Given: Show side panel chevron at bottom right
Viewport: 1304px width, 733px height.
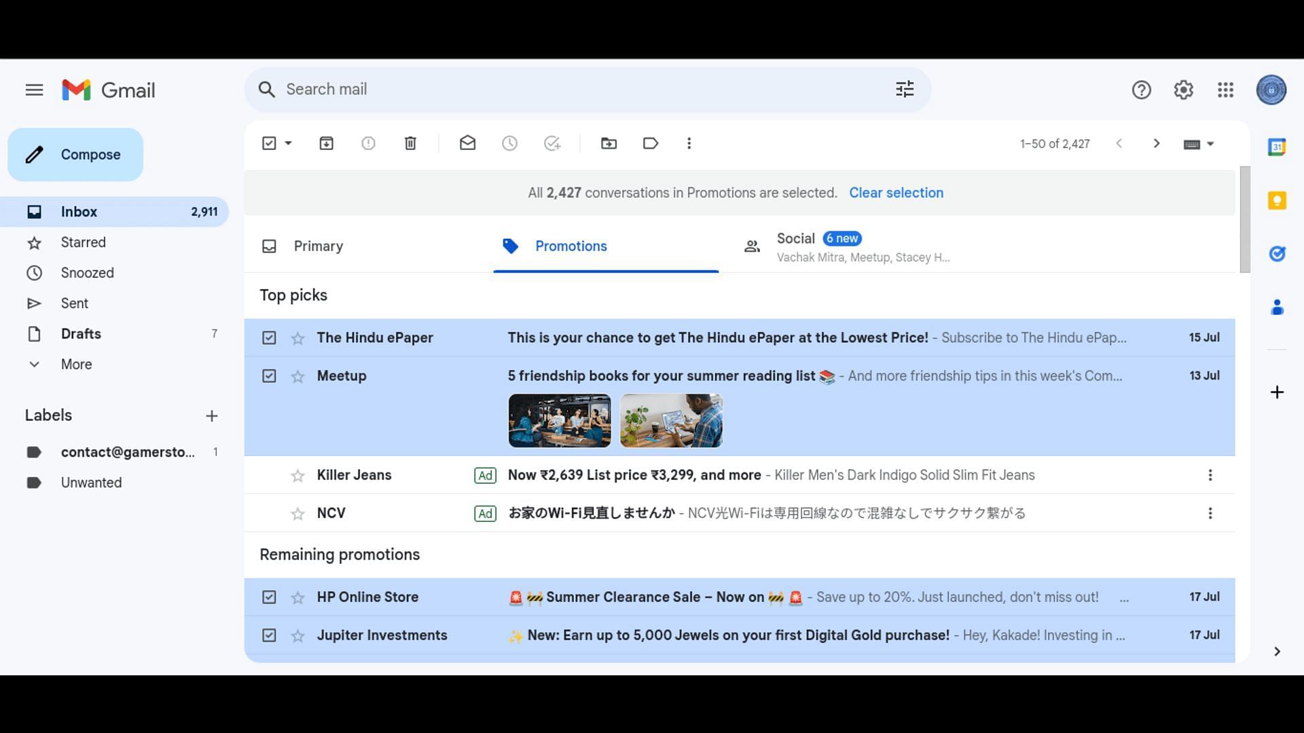Looking at the screenshot, I should click(1277, 652).
